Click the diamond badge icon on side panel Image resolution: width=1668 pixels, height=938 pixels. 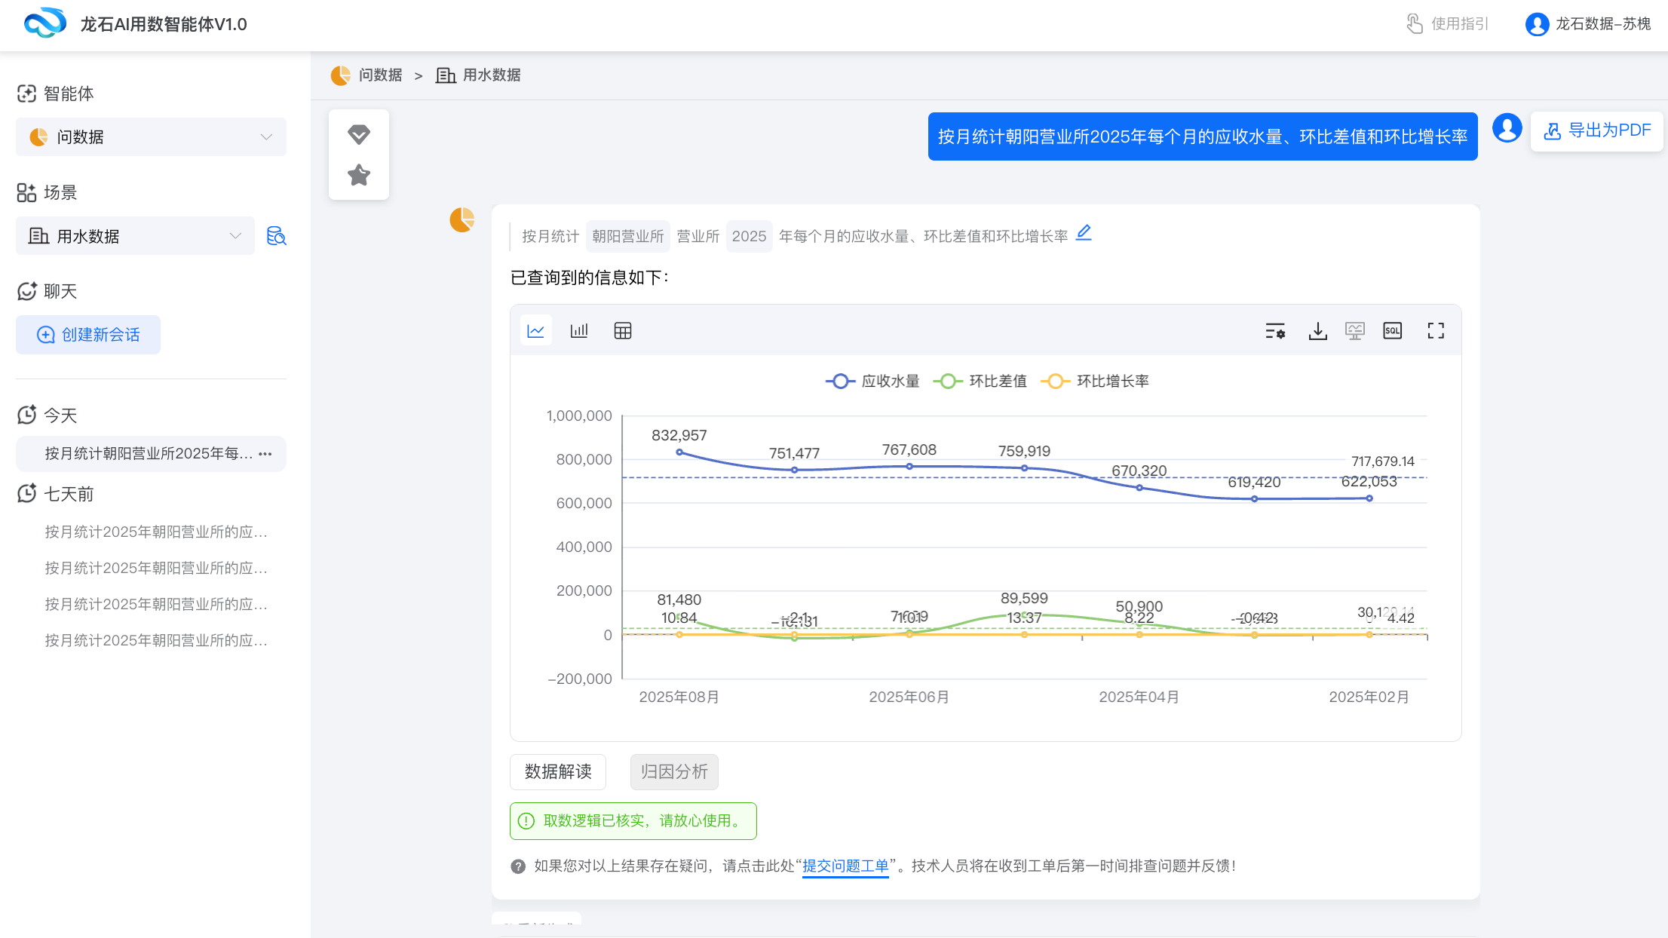tap(358, 134)
